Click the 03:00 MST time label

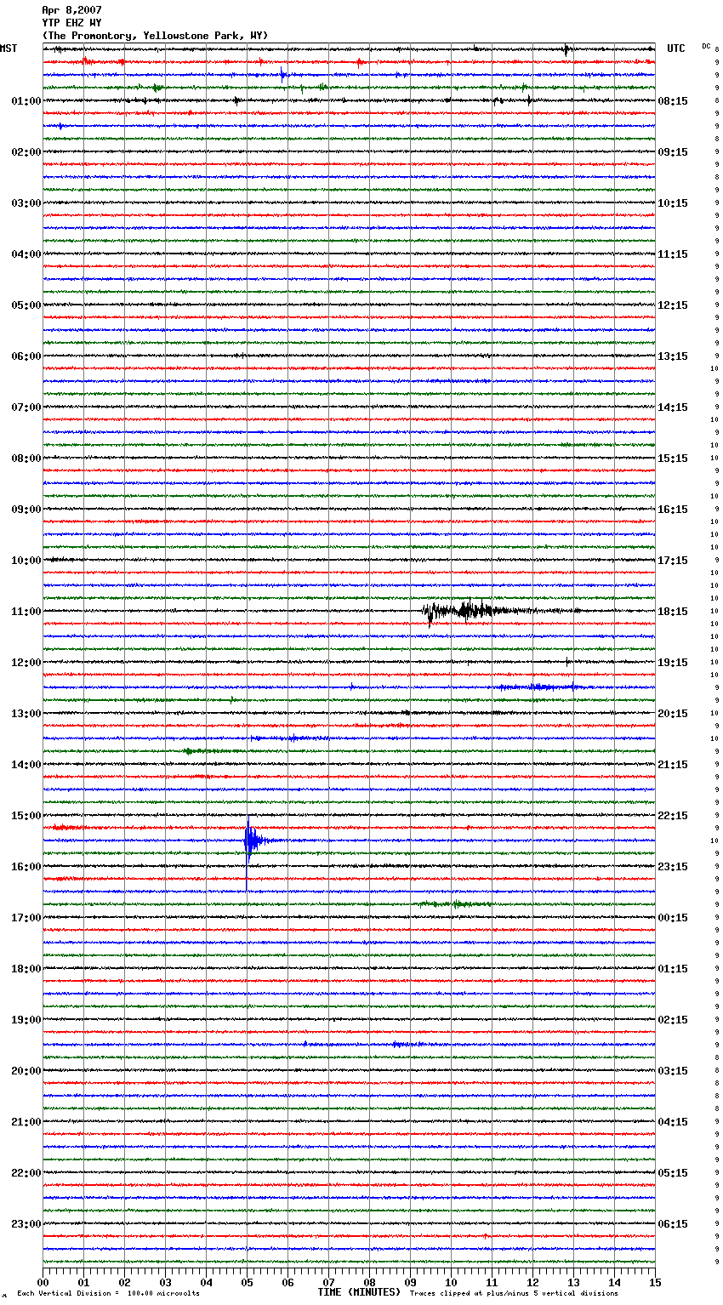[x=26, y=203]
